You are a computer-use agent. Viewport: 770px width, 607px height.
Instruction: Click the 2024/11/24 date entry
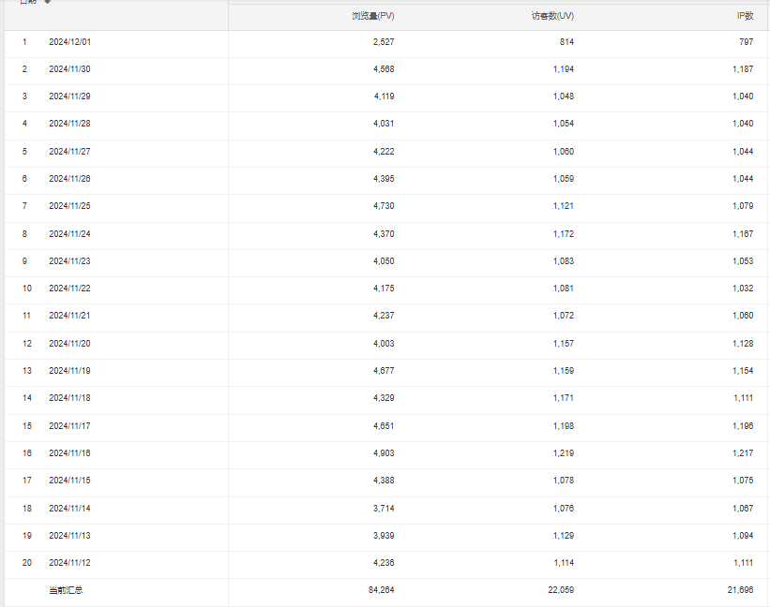pyautogui.click(x=69, y=233)
